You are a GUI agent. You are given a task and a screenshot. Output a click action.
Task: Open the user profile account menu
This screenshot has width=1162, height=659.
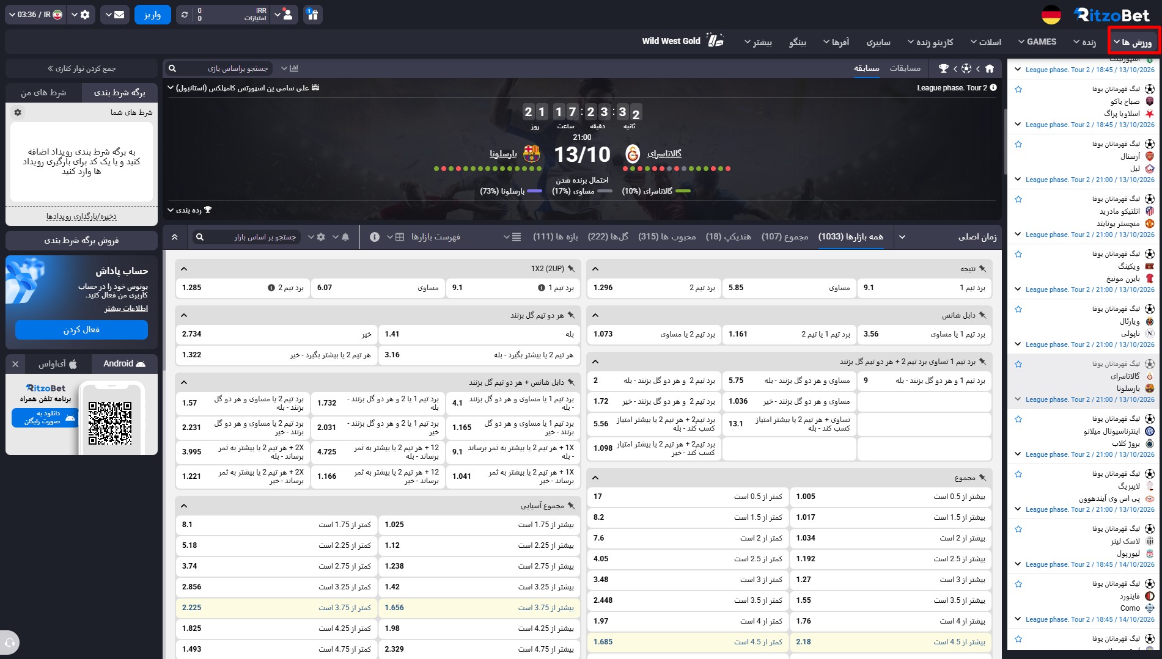[284, 15]
